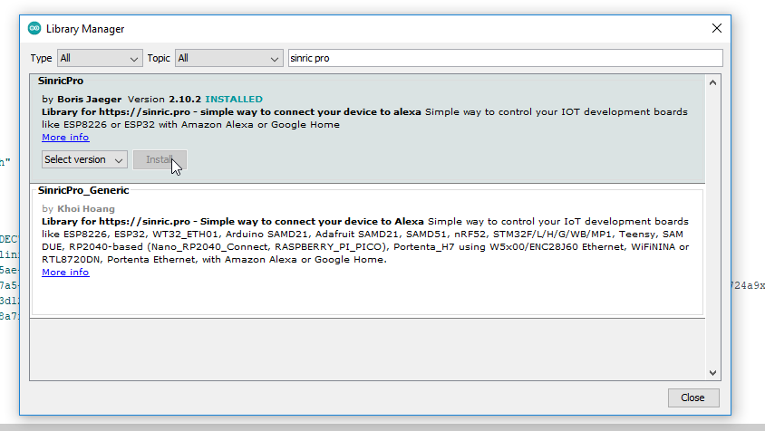Click author name Boris Jaeger
Image resolution: width=765 pixels, height=431 pixels.
[x=90, y=99]
